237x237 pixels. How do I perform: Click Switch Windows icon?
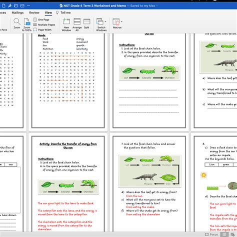coord(100,21)
